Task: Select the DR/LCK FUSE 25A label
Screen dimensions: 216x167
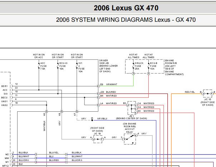Action: 139,66
